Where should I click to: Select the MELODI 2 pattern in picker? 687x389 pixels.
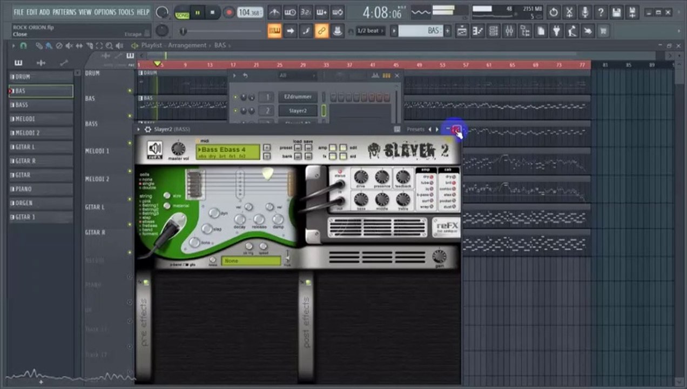[41, 133]
